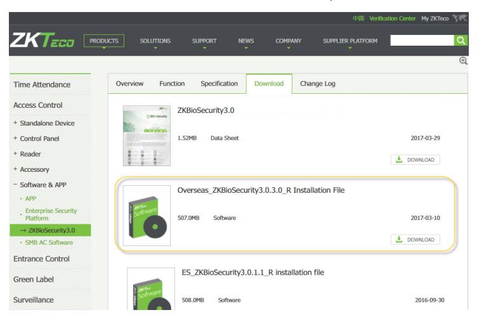The height and width of the screenshot is (317, 477).
Task: Click the 2016-09-30 date text
Action: coord(429,301)
